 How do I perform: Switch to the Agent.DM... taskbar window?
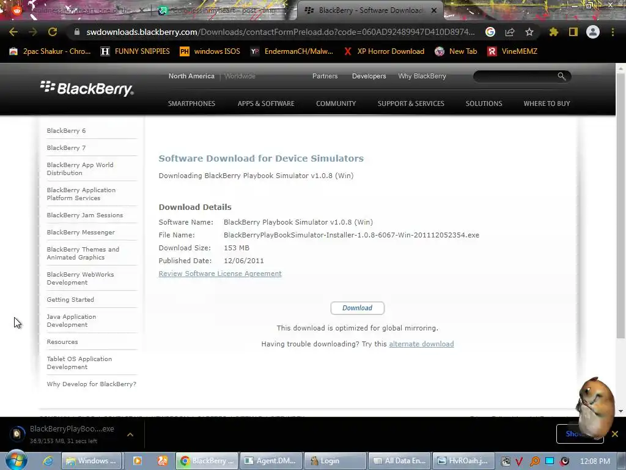point(270,461)
